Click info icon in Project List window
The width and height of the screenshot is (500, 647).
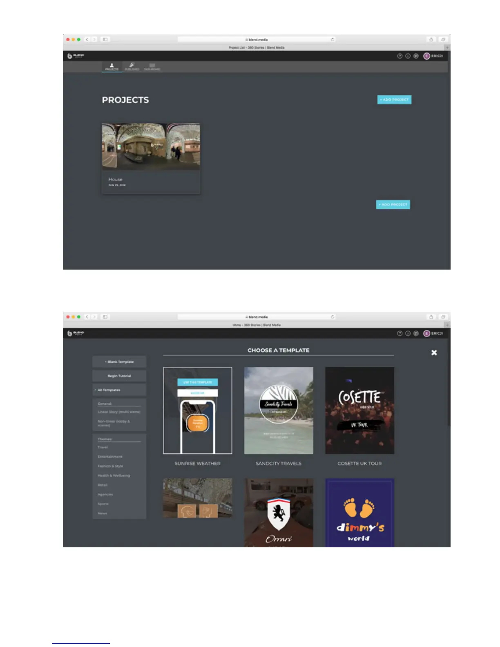[x=408, y=56]
